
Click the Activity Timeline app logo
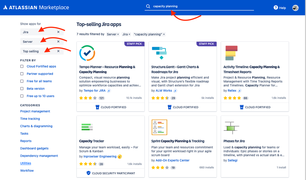(231, 53)
